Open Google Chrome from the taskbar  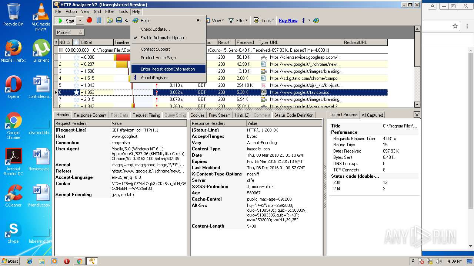point(79,261)
